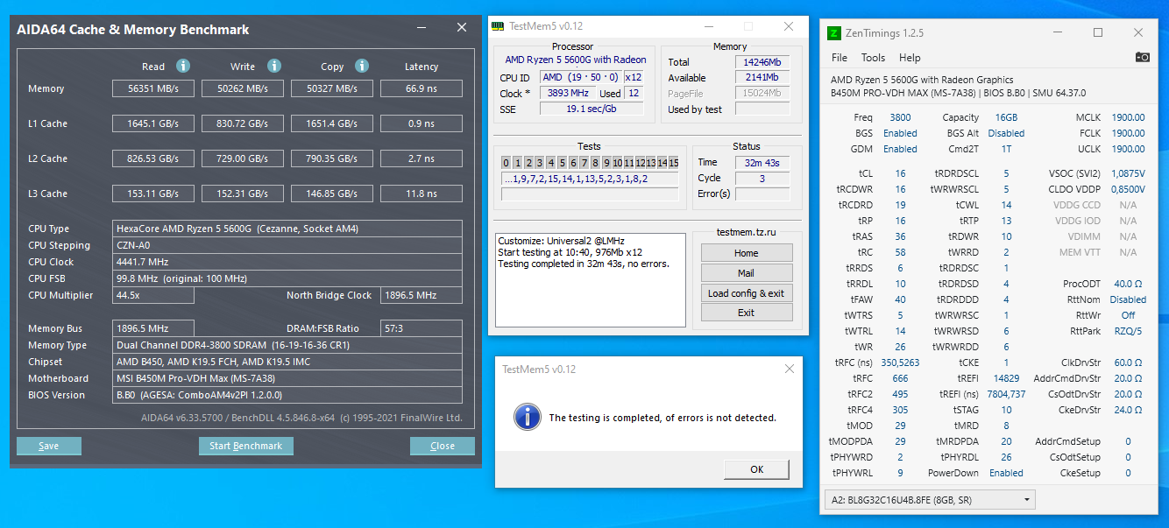Click the GDM value Enabled
The height and width of the screenshot is (528, 1169).
900,149
